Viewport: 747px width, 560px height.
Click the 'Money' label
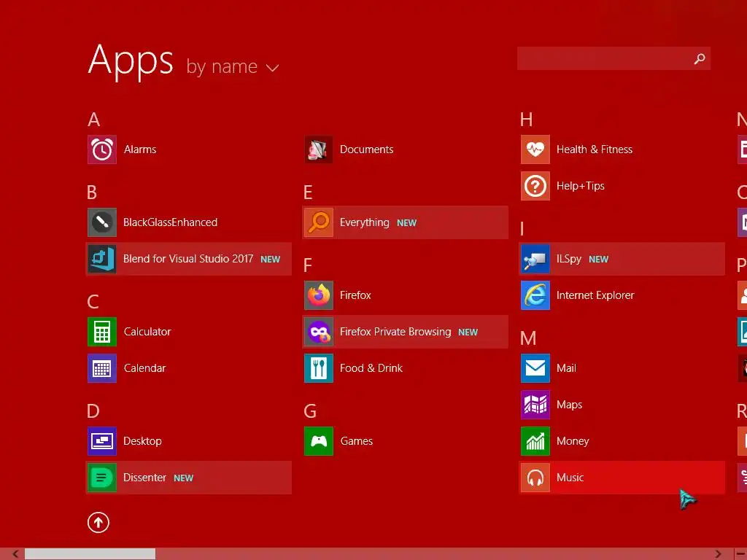coord(573,441)
